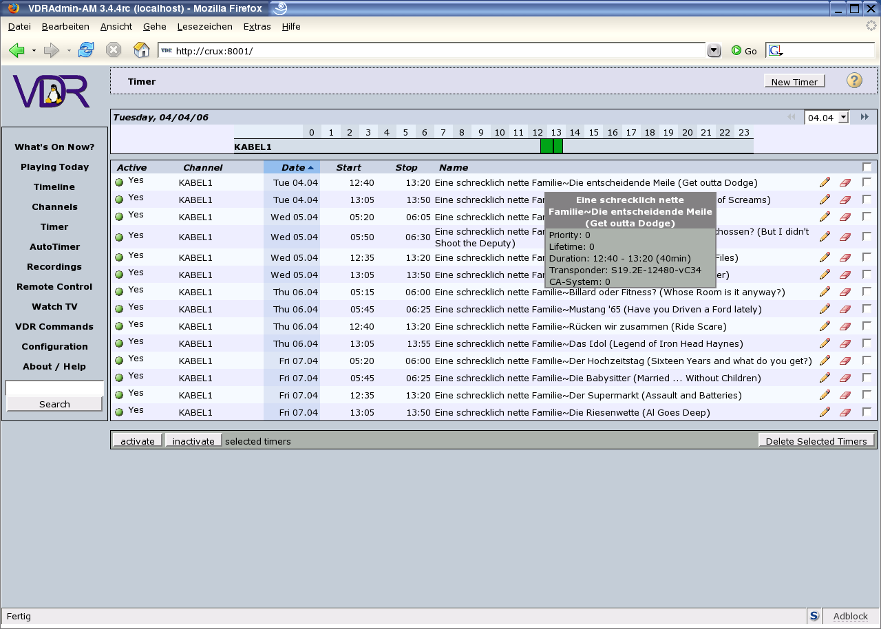Click green active status icon of first timer
This screenshot has width=881, height=629.
click(119, 182)
